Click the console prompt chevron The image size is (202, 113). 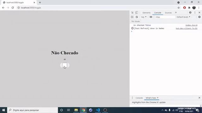tap(132, 31)
